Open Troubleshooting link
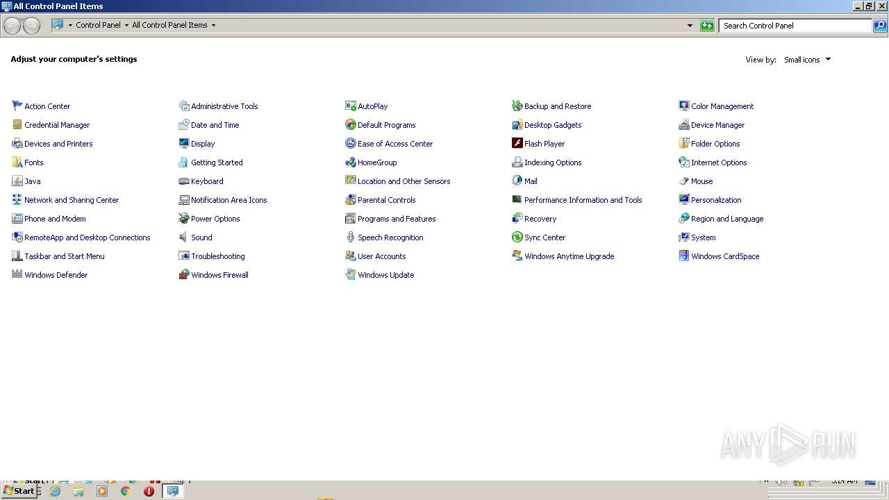 pyautogui.click(x=217, y=256)
